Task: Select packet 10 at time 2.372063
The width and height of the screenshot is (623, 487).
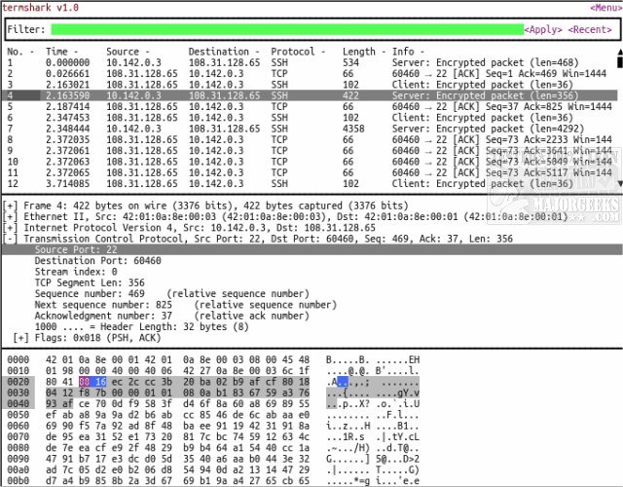Action: (x=310, y=162)
